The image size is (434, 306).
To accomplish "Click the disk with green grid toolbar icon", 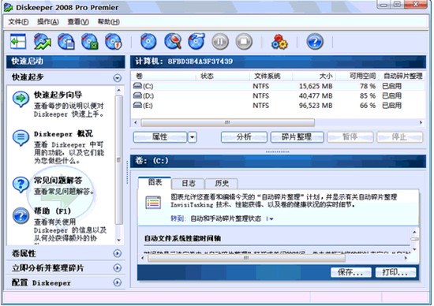I will click(x=90, y=42).
